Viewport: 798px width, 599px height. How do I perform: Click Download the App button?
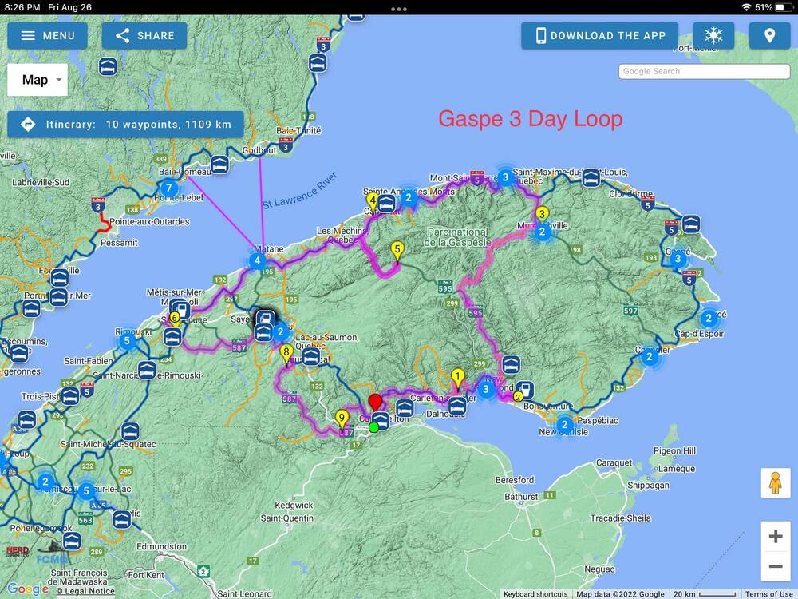coord(599,36)
